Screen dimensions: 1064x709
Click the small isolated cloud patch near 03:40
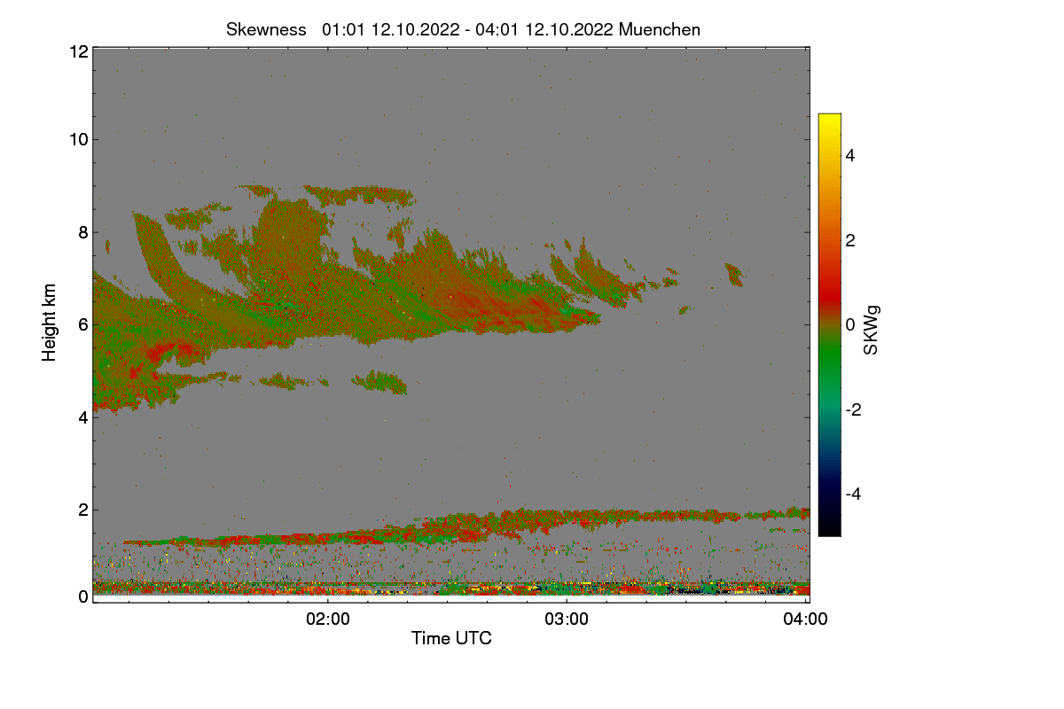pos(734,275)
